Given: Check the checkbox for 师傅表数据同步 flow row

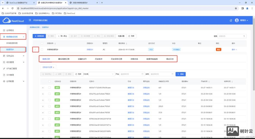Looking at the screenshot, I should click(x=42, y=49).
